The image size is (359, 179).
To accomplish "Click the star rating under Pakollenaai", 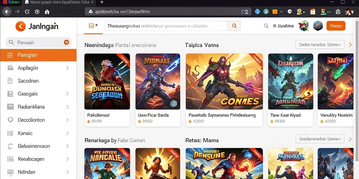I will click(94, 121).
